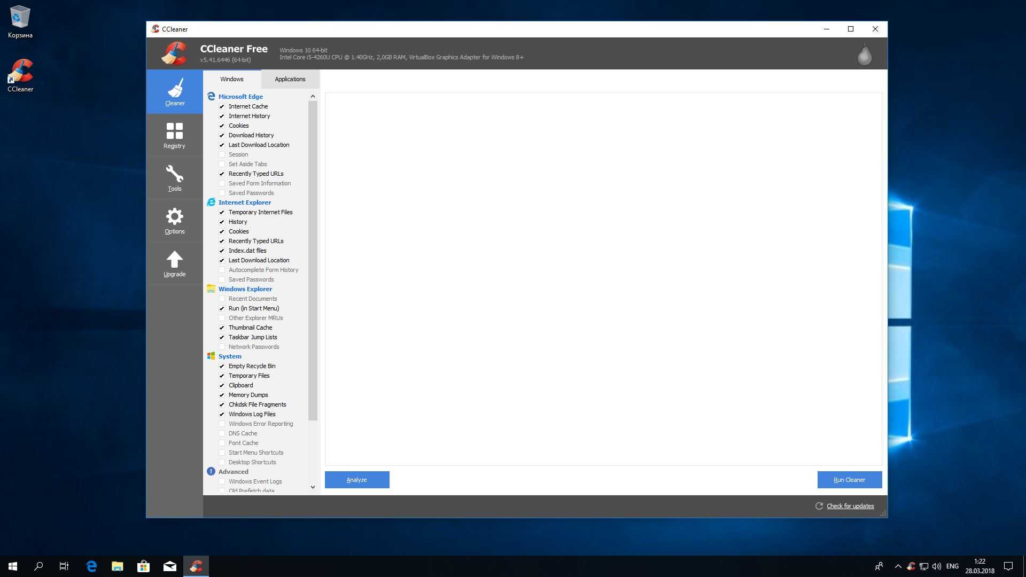Enable the Saved Passwords checkbox under Edge

pos(222,193)
